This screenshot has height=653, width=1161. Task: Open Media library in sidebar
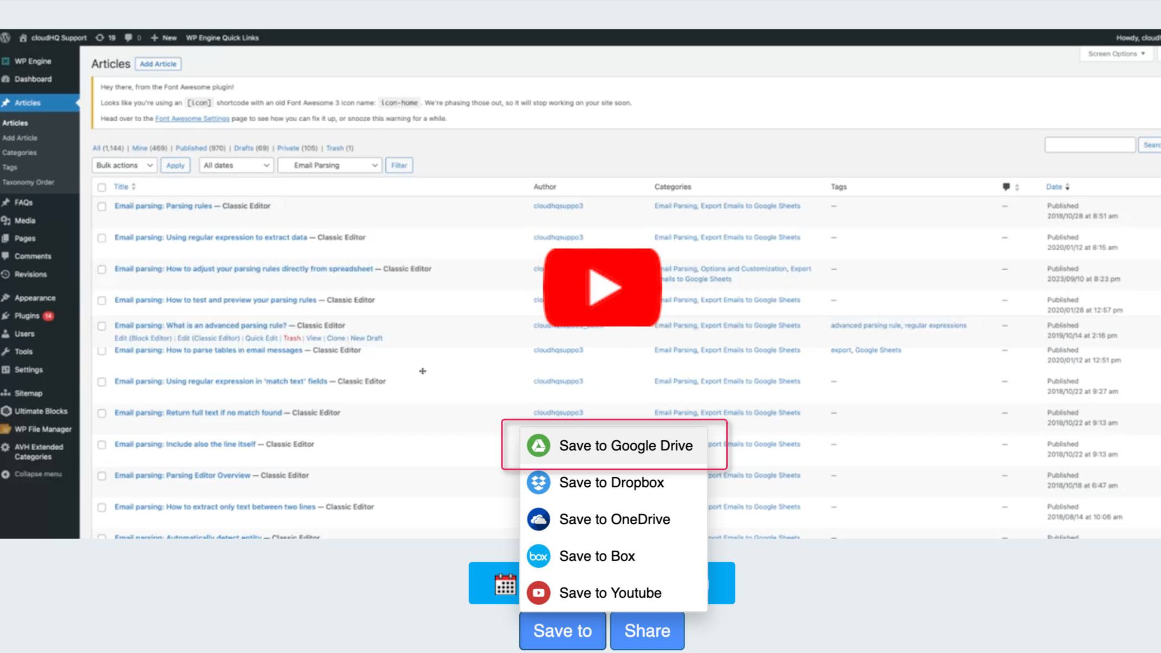coord(25,220)
